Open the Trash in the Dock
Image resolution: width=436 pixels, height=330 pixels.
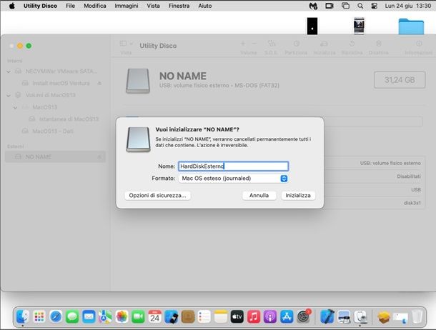pyautogui.click(x=417, y=316)
